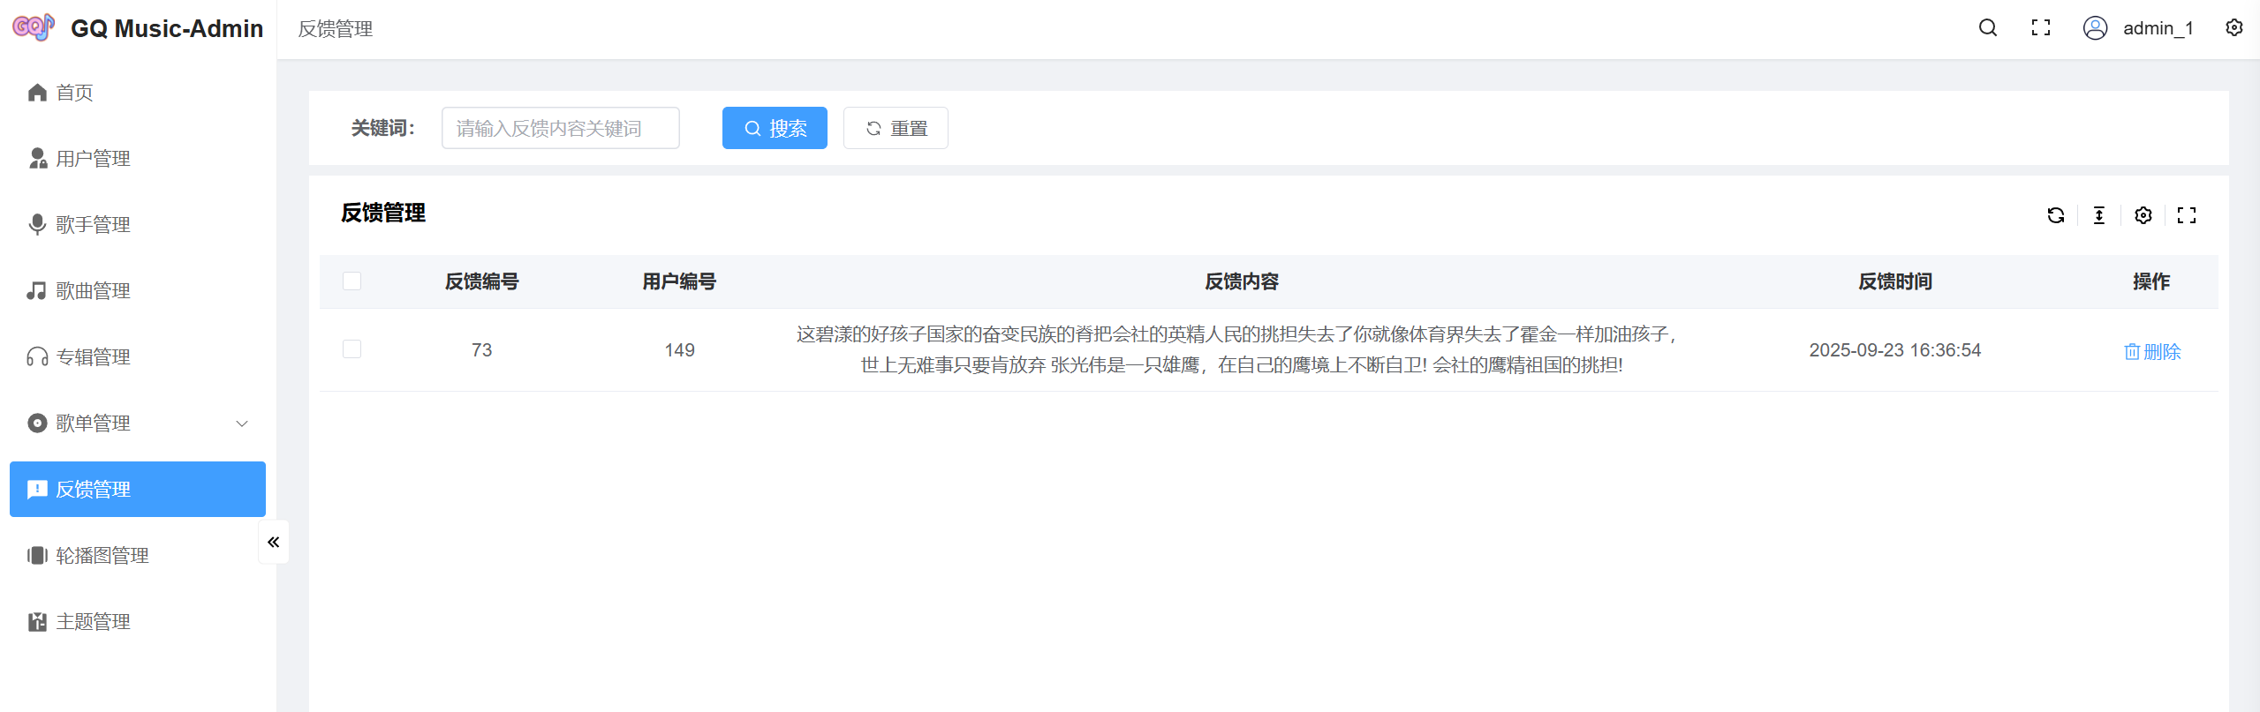The image size is (2260, 712).
Task: Focus the feedback keyword input field
Action: pos(560,129)
